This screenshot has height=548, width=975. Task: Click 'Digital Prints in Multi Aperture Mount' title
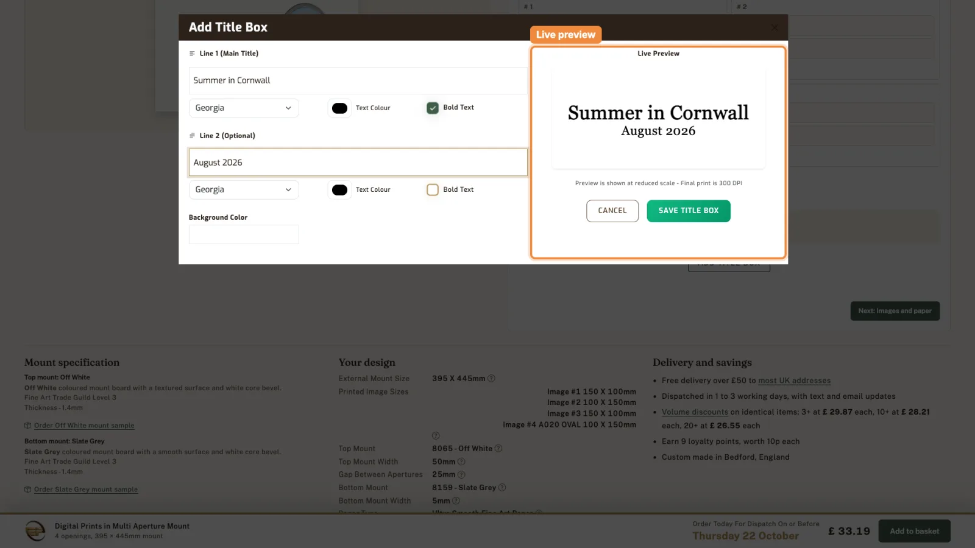(x=122, y=526)
